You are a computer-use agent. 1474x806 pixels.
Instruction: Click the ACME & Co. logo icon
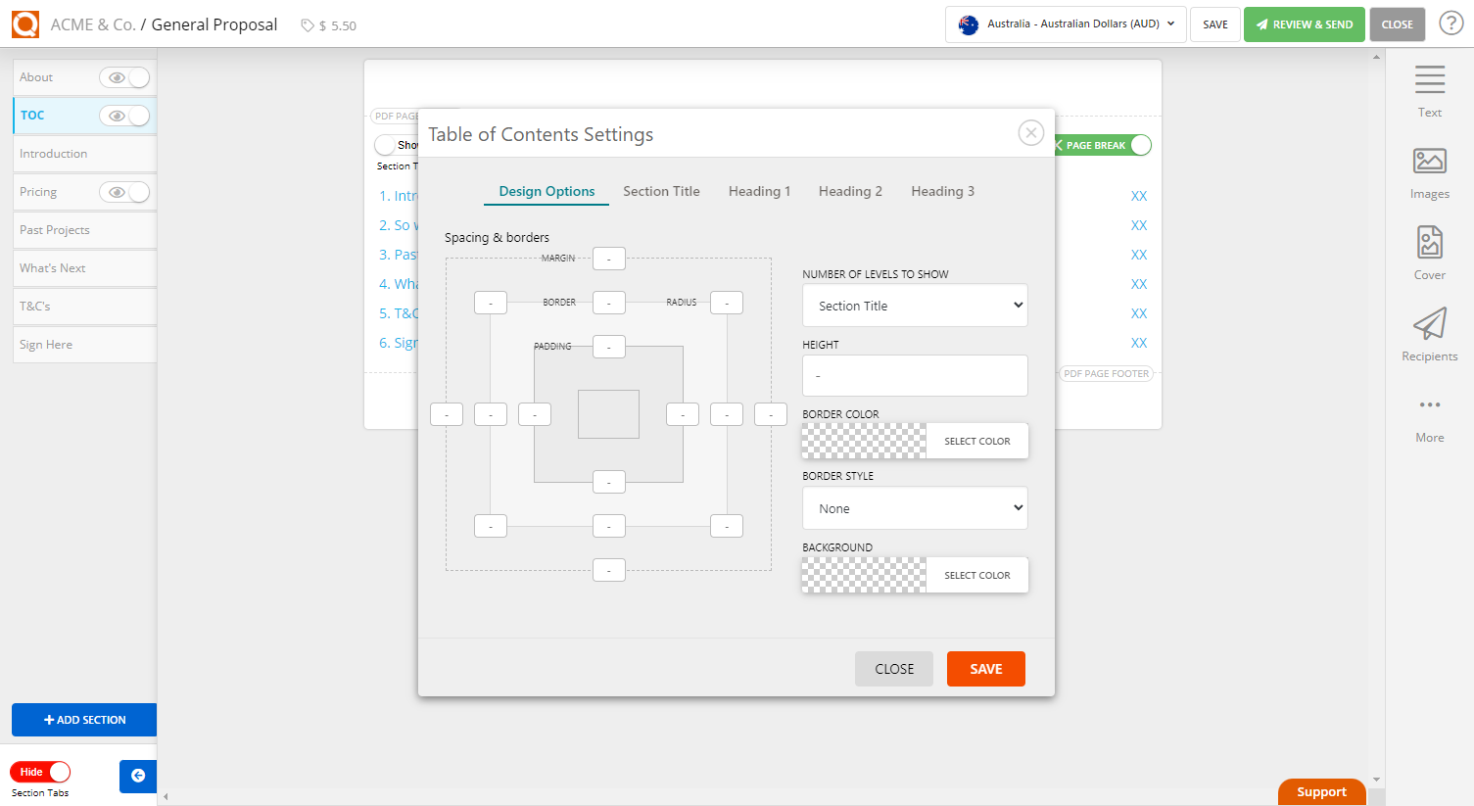(x=24, y=24)
